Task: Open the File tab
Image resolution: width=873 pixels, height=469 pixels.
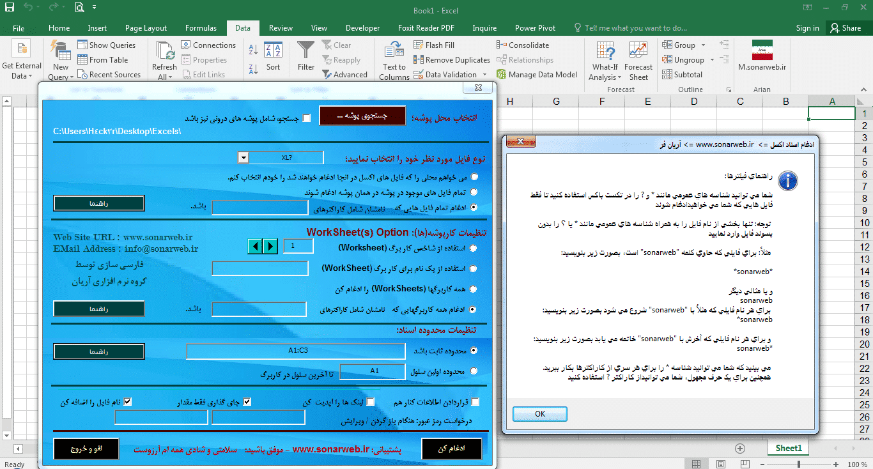Action: 19,27
